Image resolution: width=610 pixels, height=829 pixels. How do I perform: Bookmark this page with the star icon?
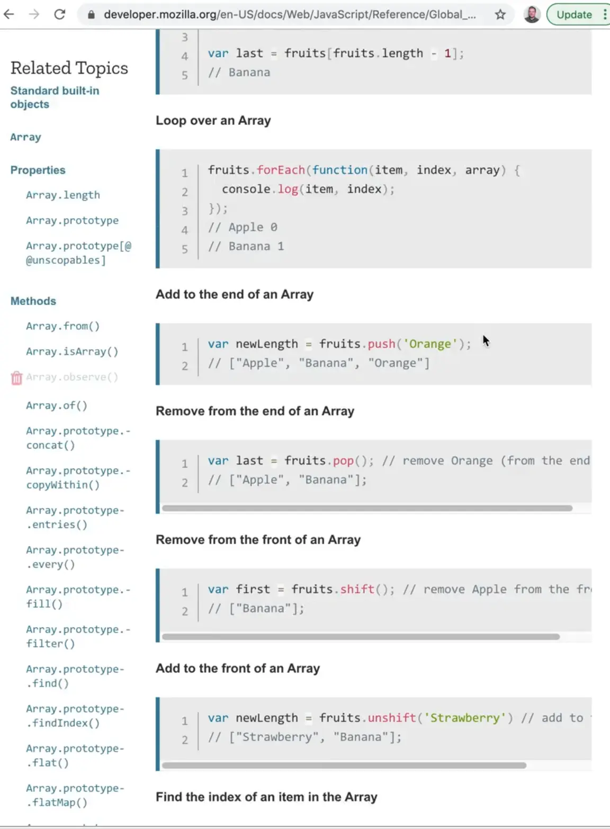500,15
